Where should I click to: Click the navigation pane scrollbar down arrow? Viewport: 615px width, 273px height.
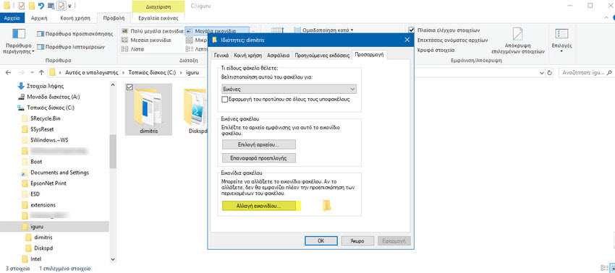[113, 259]
